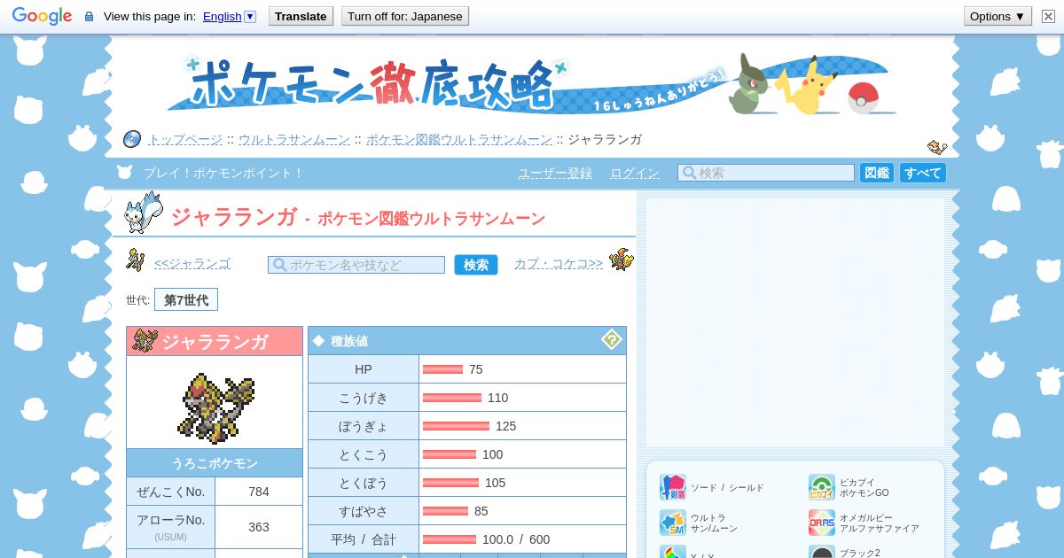Click the Translate button
The width and height of the screenshot is (1064, 558).
coord(301,16)
